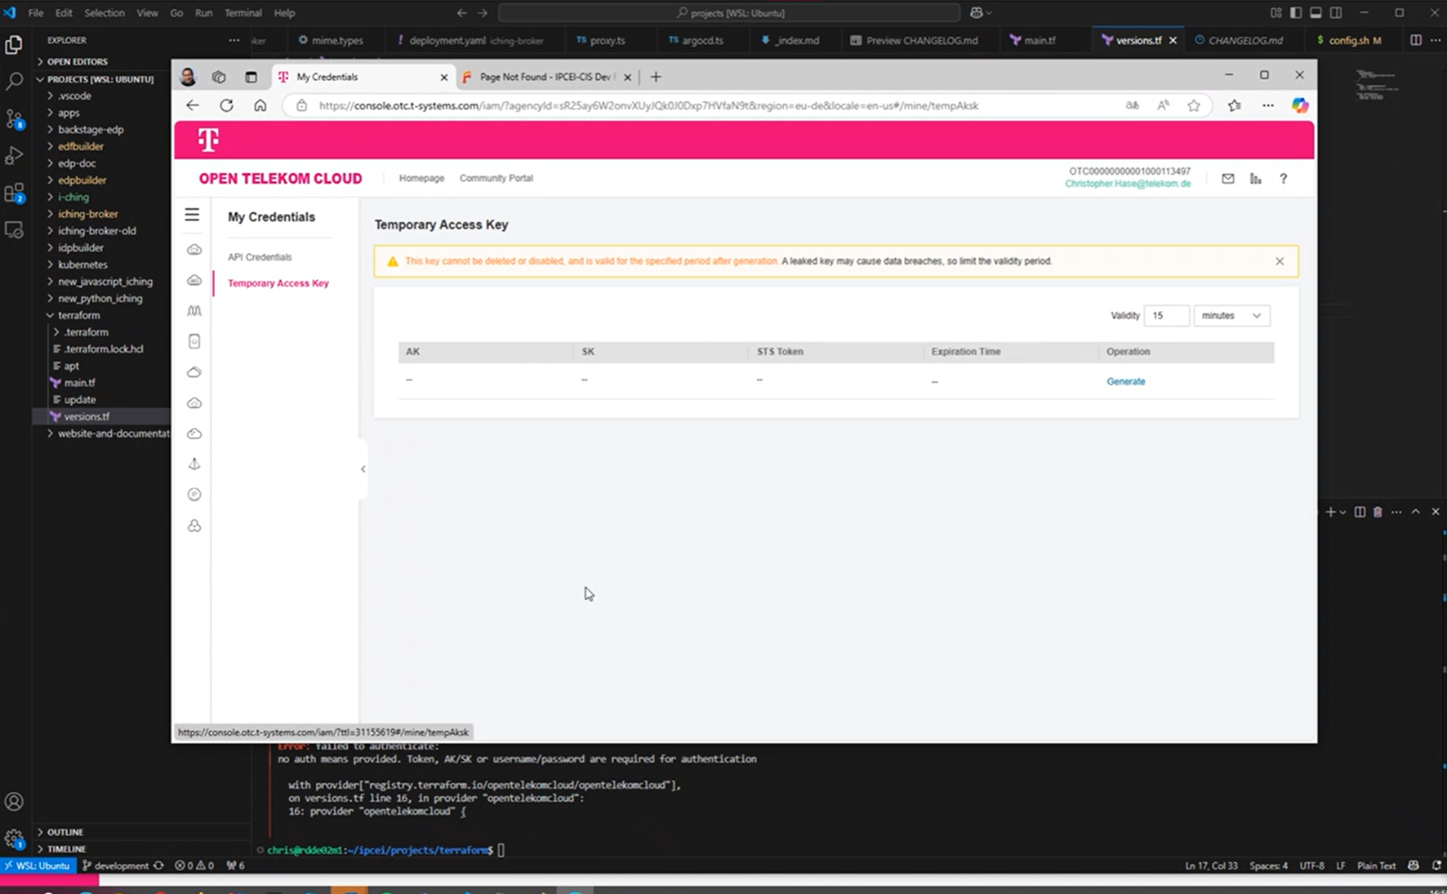The height and width of the screenshot is (894, 1447).
Task: Open .terraform.lock.hcl file
Action: click(x=103, y=349)
